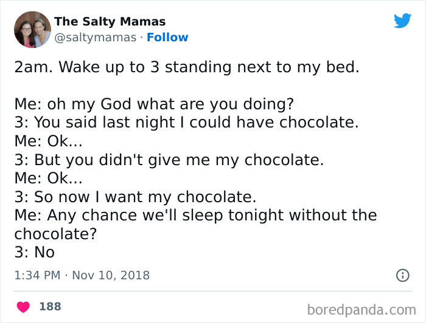This screenshot has width=426, height=323.
Task: Click the 'Any chance we'll sleep tonight' line
Action: point(195,216)
